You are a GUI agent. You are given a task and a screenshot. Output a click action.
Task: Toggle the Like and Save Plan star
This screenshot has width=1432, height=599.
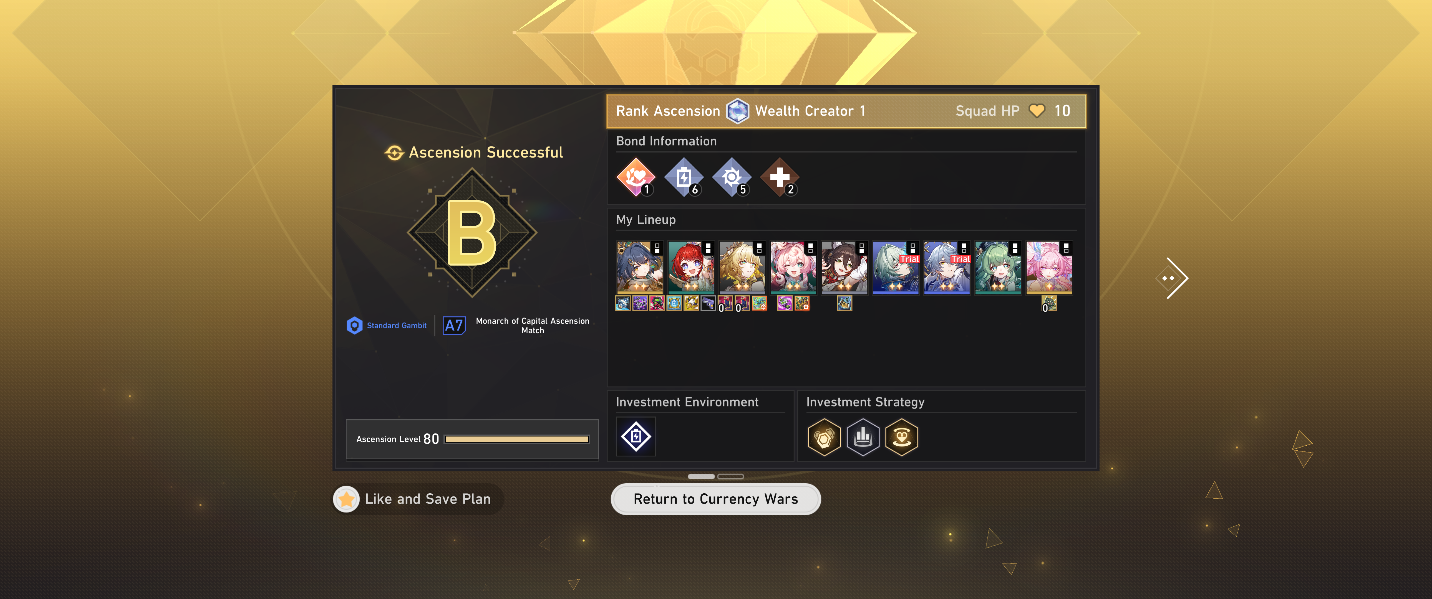[x=346, y=499]
